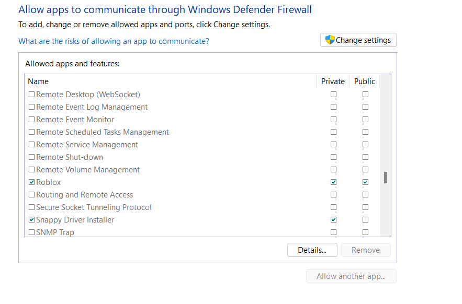This screenshot has height=304, width=462.
Task: Toggle the Roblox name checkbox
Action: point(31,182)
